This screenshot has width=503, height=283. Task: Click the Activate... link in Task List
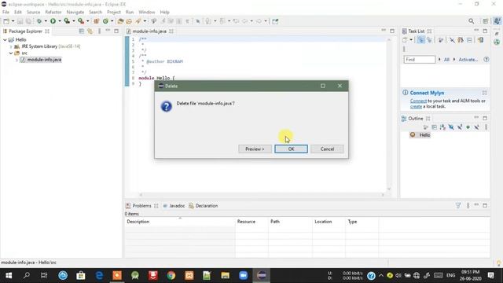point(468,60)
